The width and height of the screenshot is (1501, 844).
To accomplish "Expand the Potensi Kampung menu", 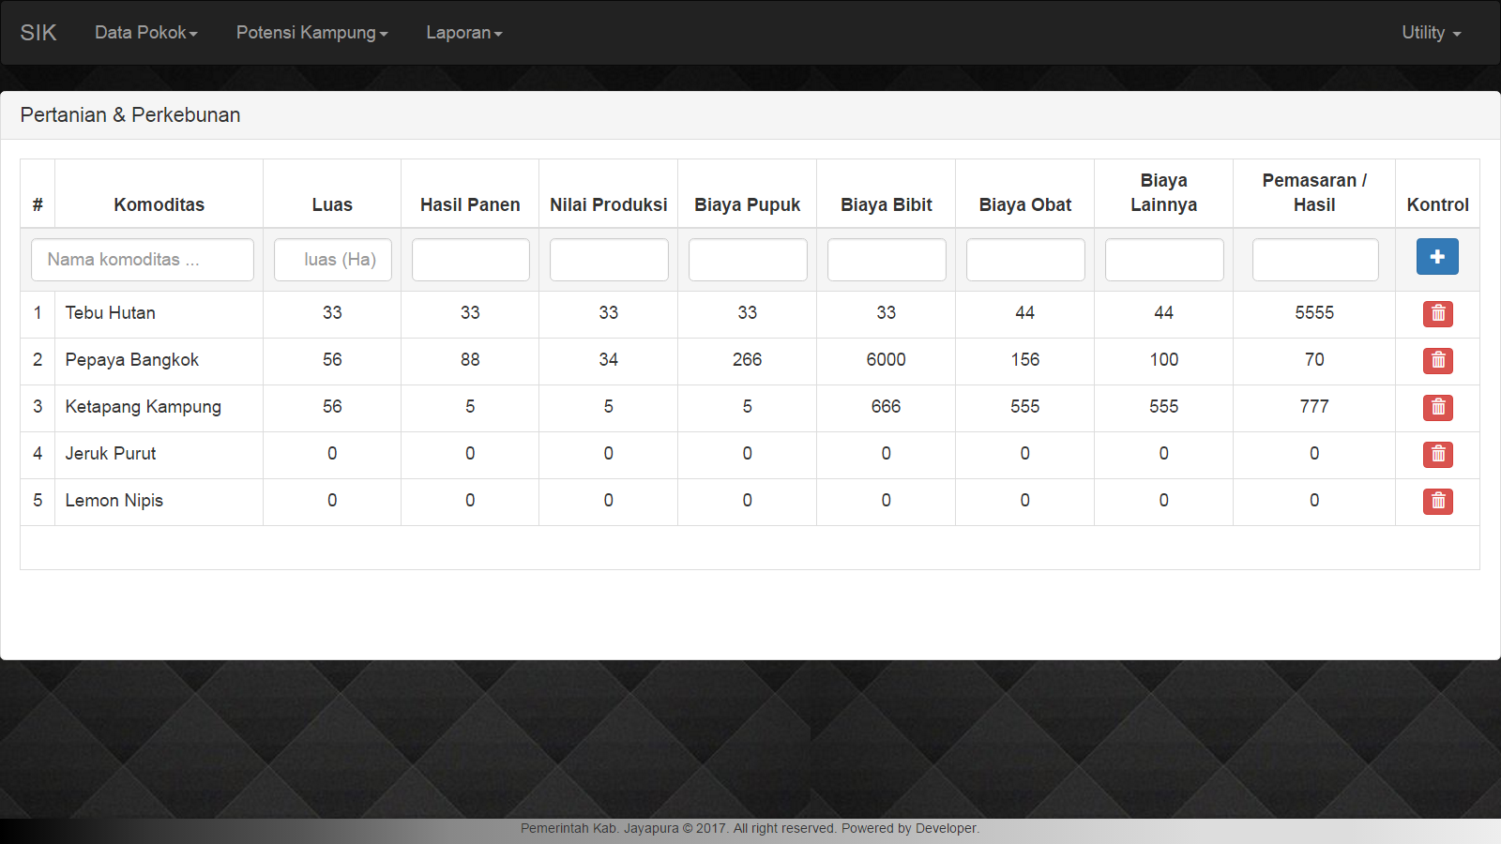I will 311,33.
